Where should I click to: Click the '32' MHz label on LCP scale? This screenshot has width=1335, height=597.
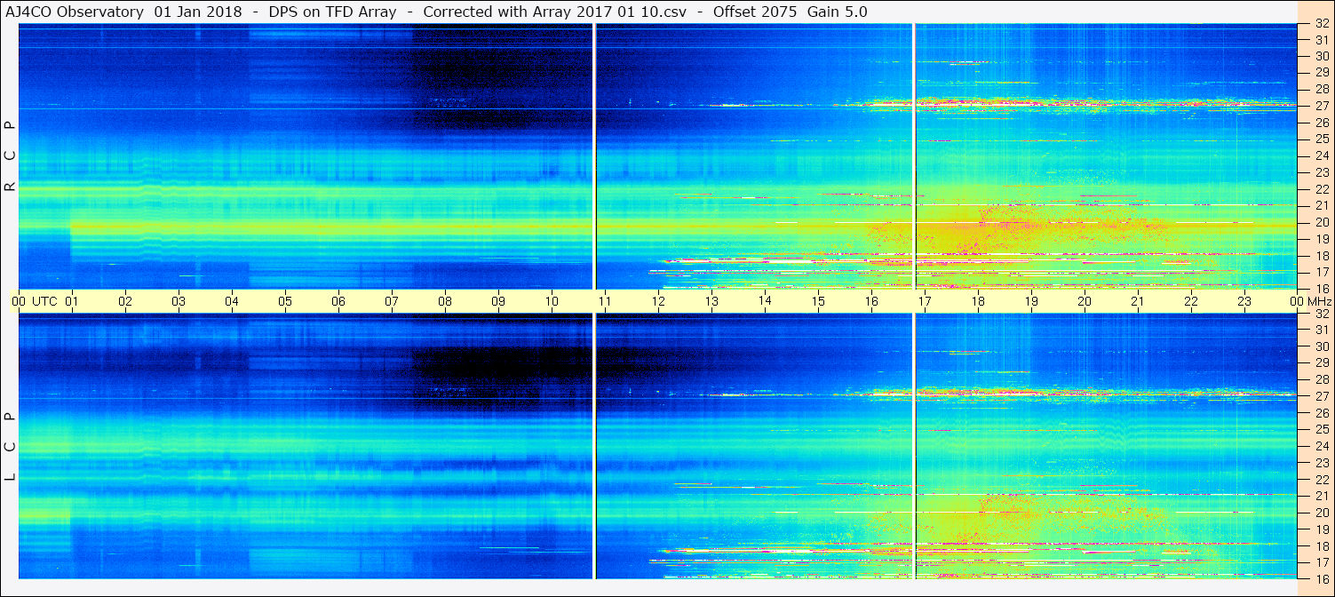tap(1321, 314)
